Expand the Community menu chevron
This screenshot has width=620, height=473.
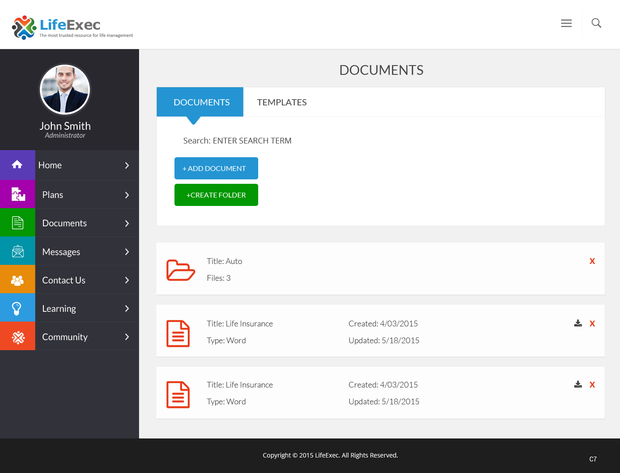pos(127,337)
